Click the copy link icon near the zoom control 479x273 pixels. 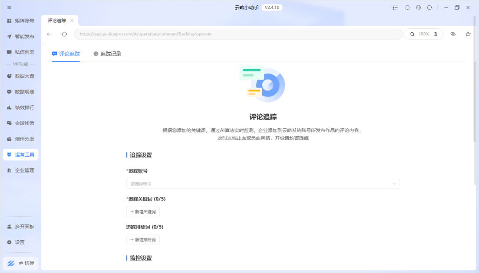453,34
